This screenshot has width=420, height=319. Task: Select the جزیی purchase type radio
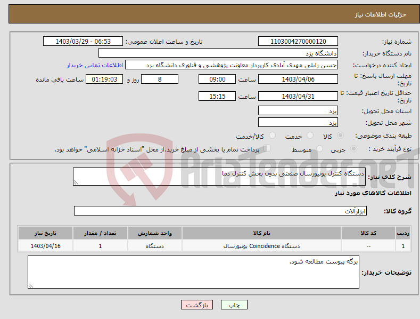tap(353, 149)
